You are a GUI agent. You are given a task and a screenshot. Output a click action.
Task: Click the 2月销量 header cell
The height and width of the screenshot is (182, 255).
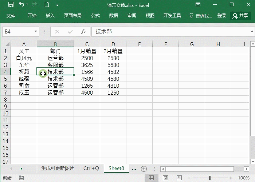click(113, 51)
